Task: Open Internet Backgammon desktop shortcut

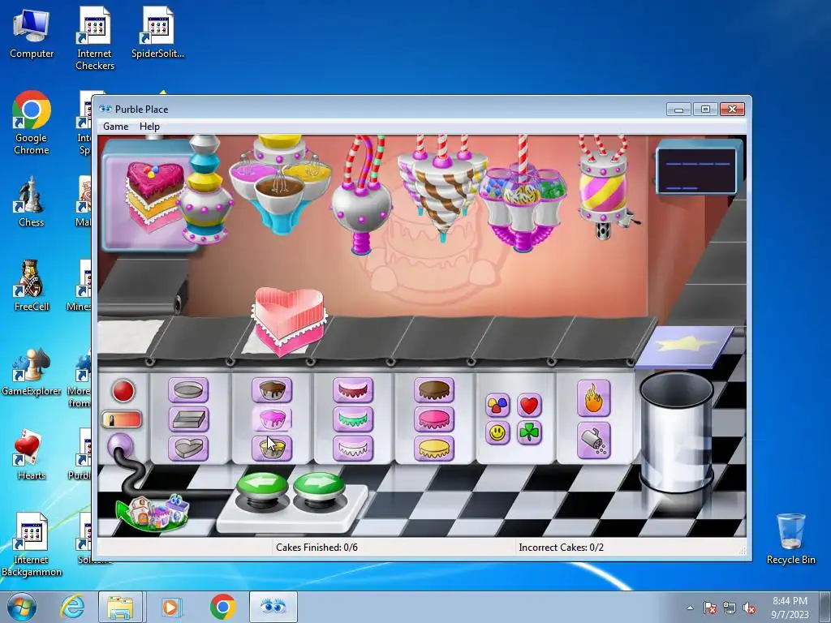Action: pyautogui.click(x=32, y=544)
